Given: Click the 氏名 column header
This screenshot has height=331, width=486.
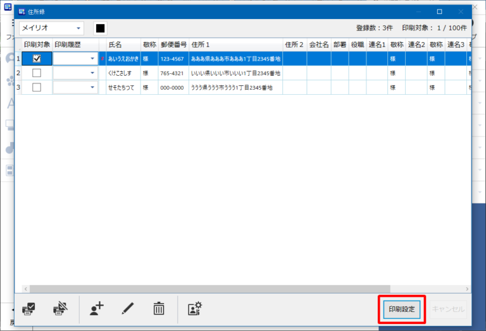Looking at the screenshot, I should click(115, 45).
